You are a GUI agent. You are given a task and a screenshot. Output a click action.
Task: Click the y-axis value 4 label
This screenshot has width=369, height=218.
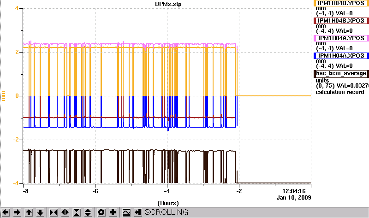point(17,8)
